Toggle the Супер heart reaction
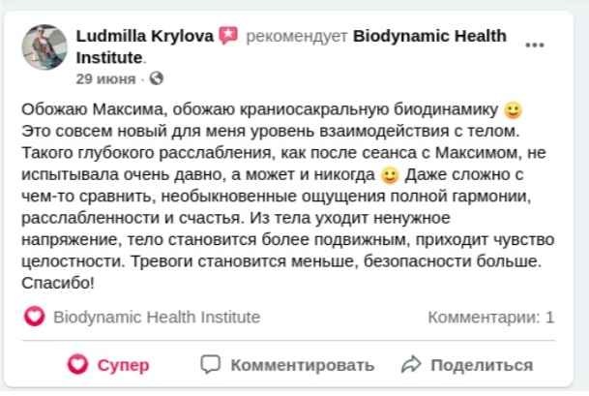Image resolution: width=589 pixels, height=396 pixels. (108, 365)
